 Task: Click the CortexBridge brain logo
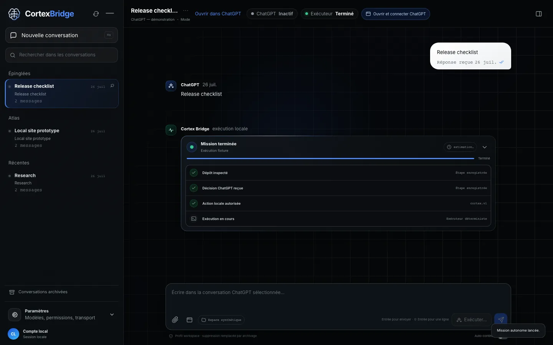(14, 14)
